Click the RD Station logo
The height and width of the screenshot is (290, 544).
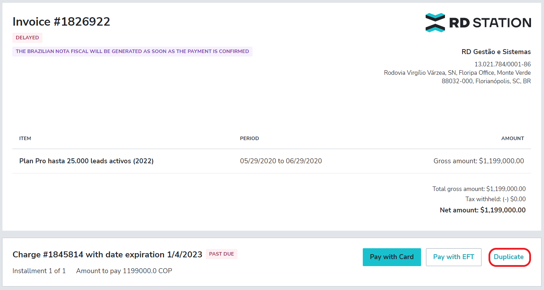coord(478,22)
